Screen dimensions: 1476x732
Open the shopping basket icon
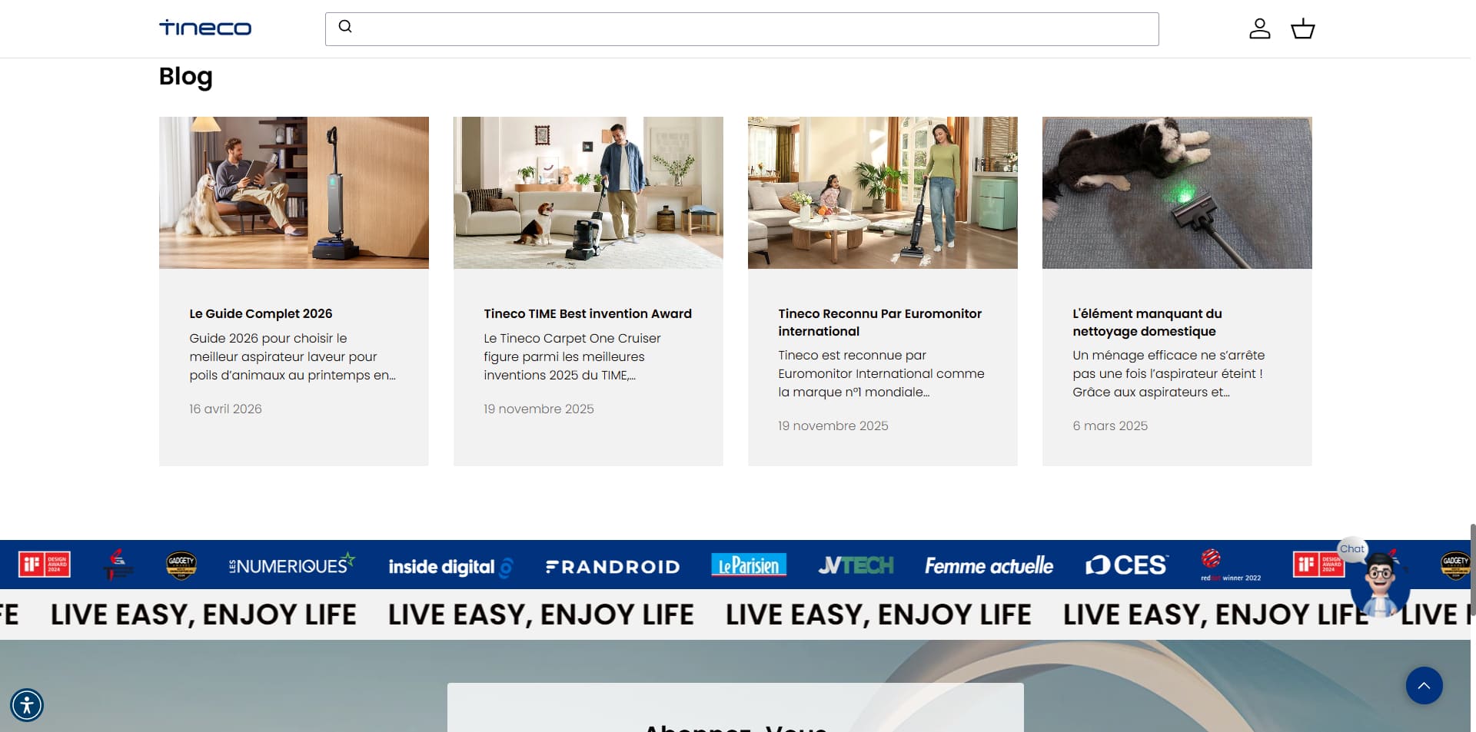pyautogui.click(x=1302, y=29)
